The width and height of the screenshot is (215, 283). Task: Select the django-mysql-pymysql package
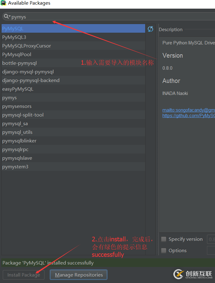(73, 72)
